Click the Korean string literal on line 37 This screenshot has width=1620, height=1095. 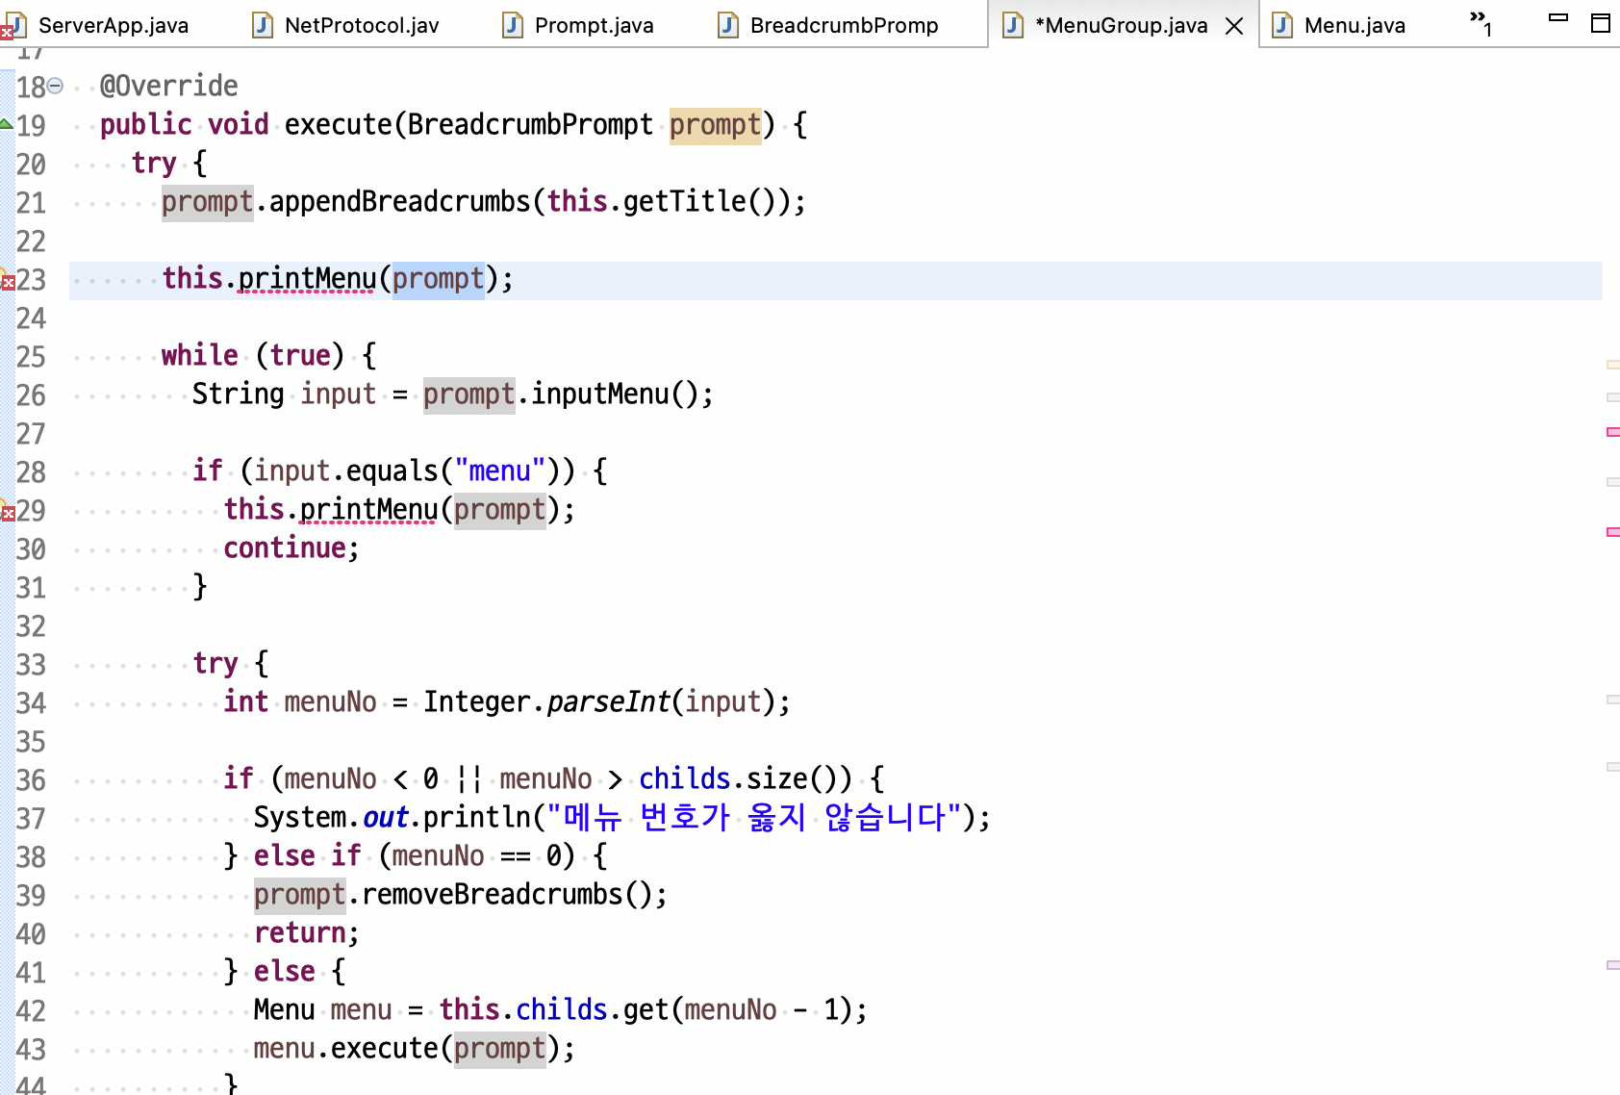(755, 818)
